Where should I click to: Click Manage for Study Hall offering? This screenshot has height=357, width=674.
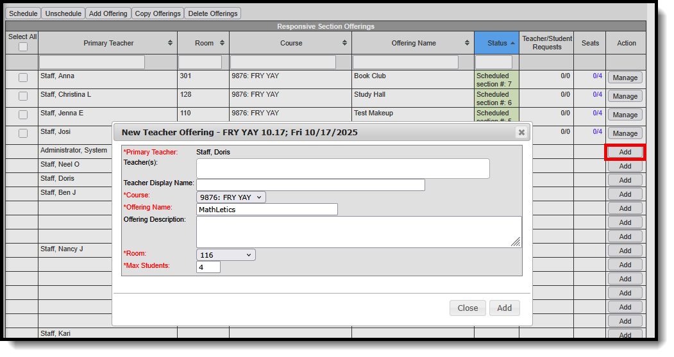click(625, 96)
